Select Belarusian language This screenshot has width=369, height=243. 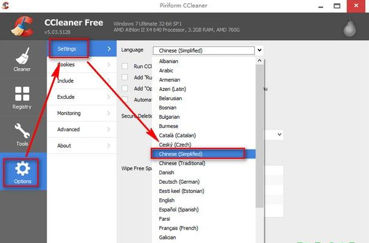[x=203, y=98]
